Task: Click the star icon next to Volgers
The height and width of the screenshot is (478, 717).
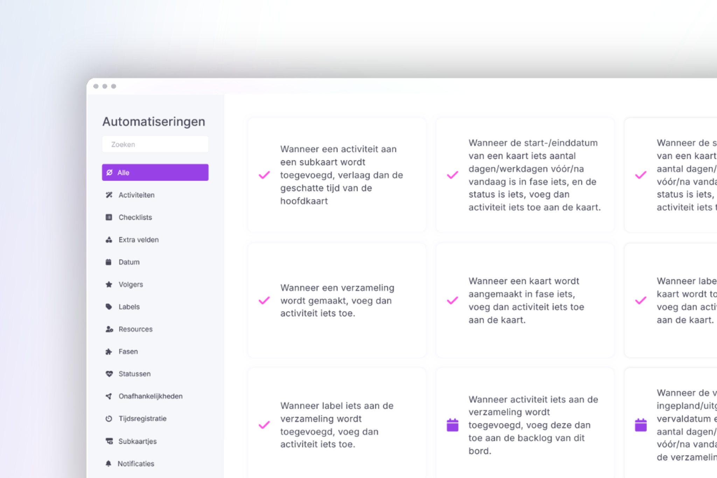Action: point(109,284)
